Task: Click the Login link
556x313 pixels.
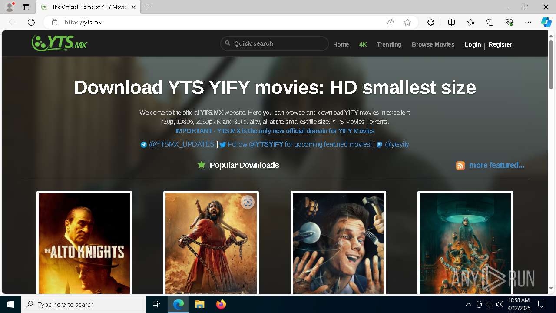Action: (x=473, y=44)
